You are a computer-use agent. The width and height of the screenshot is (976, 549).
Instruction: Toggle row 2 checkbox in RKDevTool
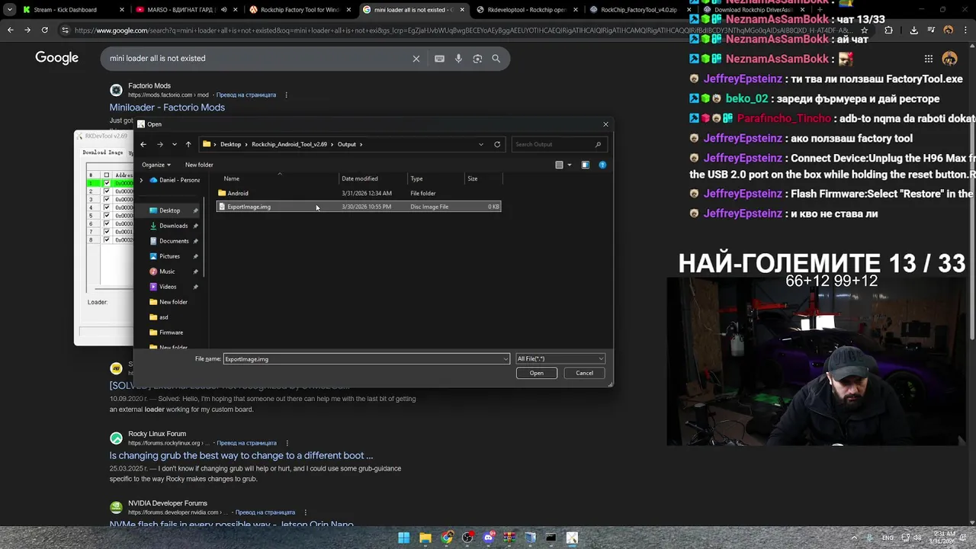pos(107,191)
